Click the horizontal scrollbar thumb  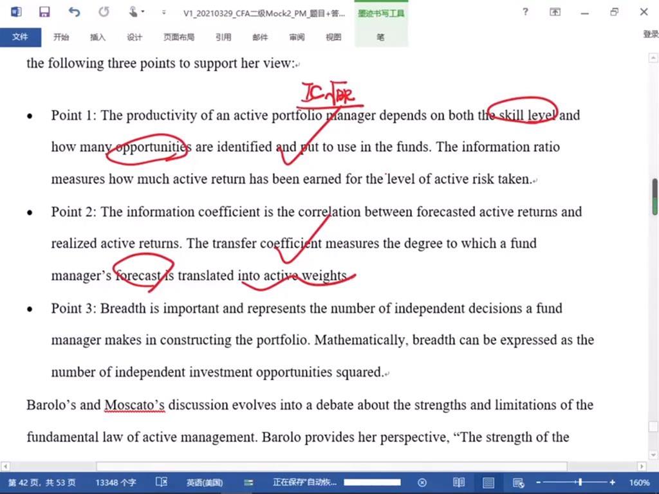point(331,466)
